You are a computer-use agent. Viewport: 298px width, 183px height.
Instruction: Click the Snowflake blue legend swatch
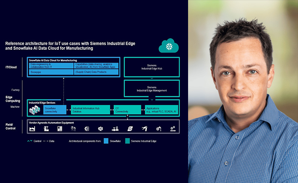point(106,141)
